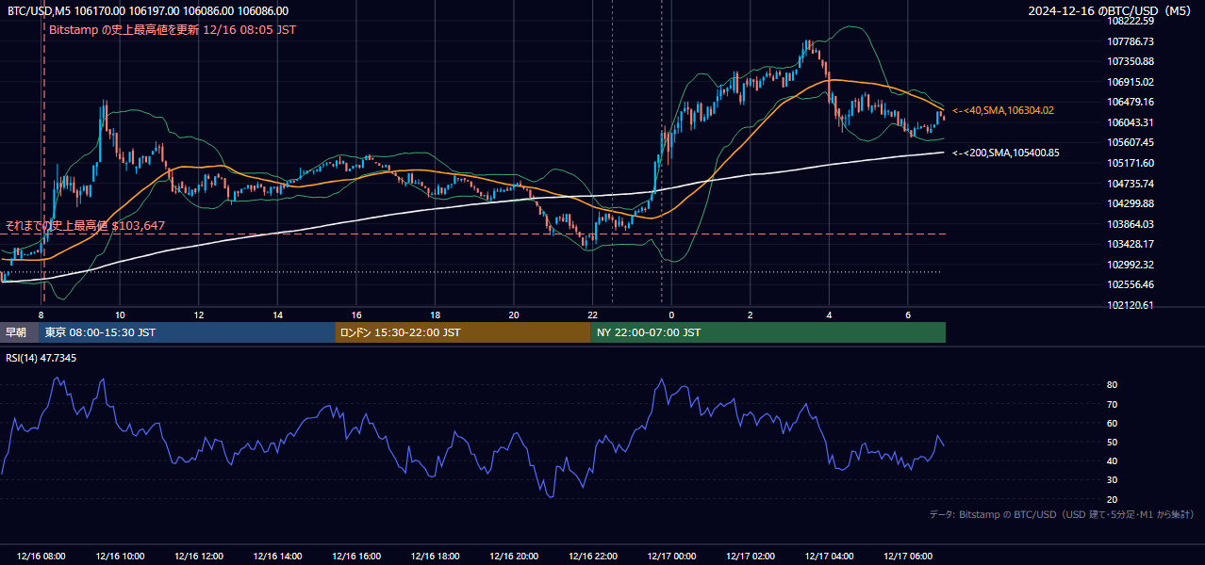Screen dimensions: 1205x565
Task: Click the red all-time-high update note 12/16 08:05 JST
Action: [x=173, y=30]
